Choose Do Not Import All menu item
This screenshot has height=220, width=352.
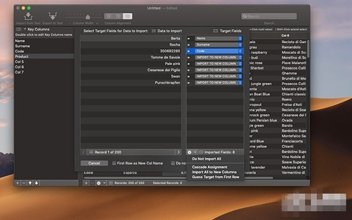pyautogui.click(x=207, y=159)
